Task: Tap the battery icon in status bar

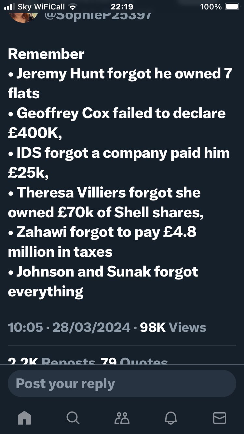Action: tap(232, 7)
